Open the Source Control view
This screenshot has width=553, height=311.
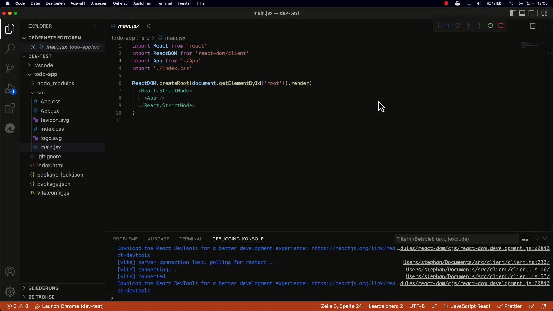(x=10, y=68)
